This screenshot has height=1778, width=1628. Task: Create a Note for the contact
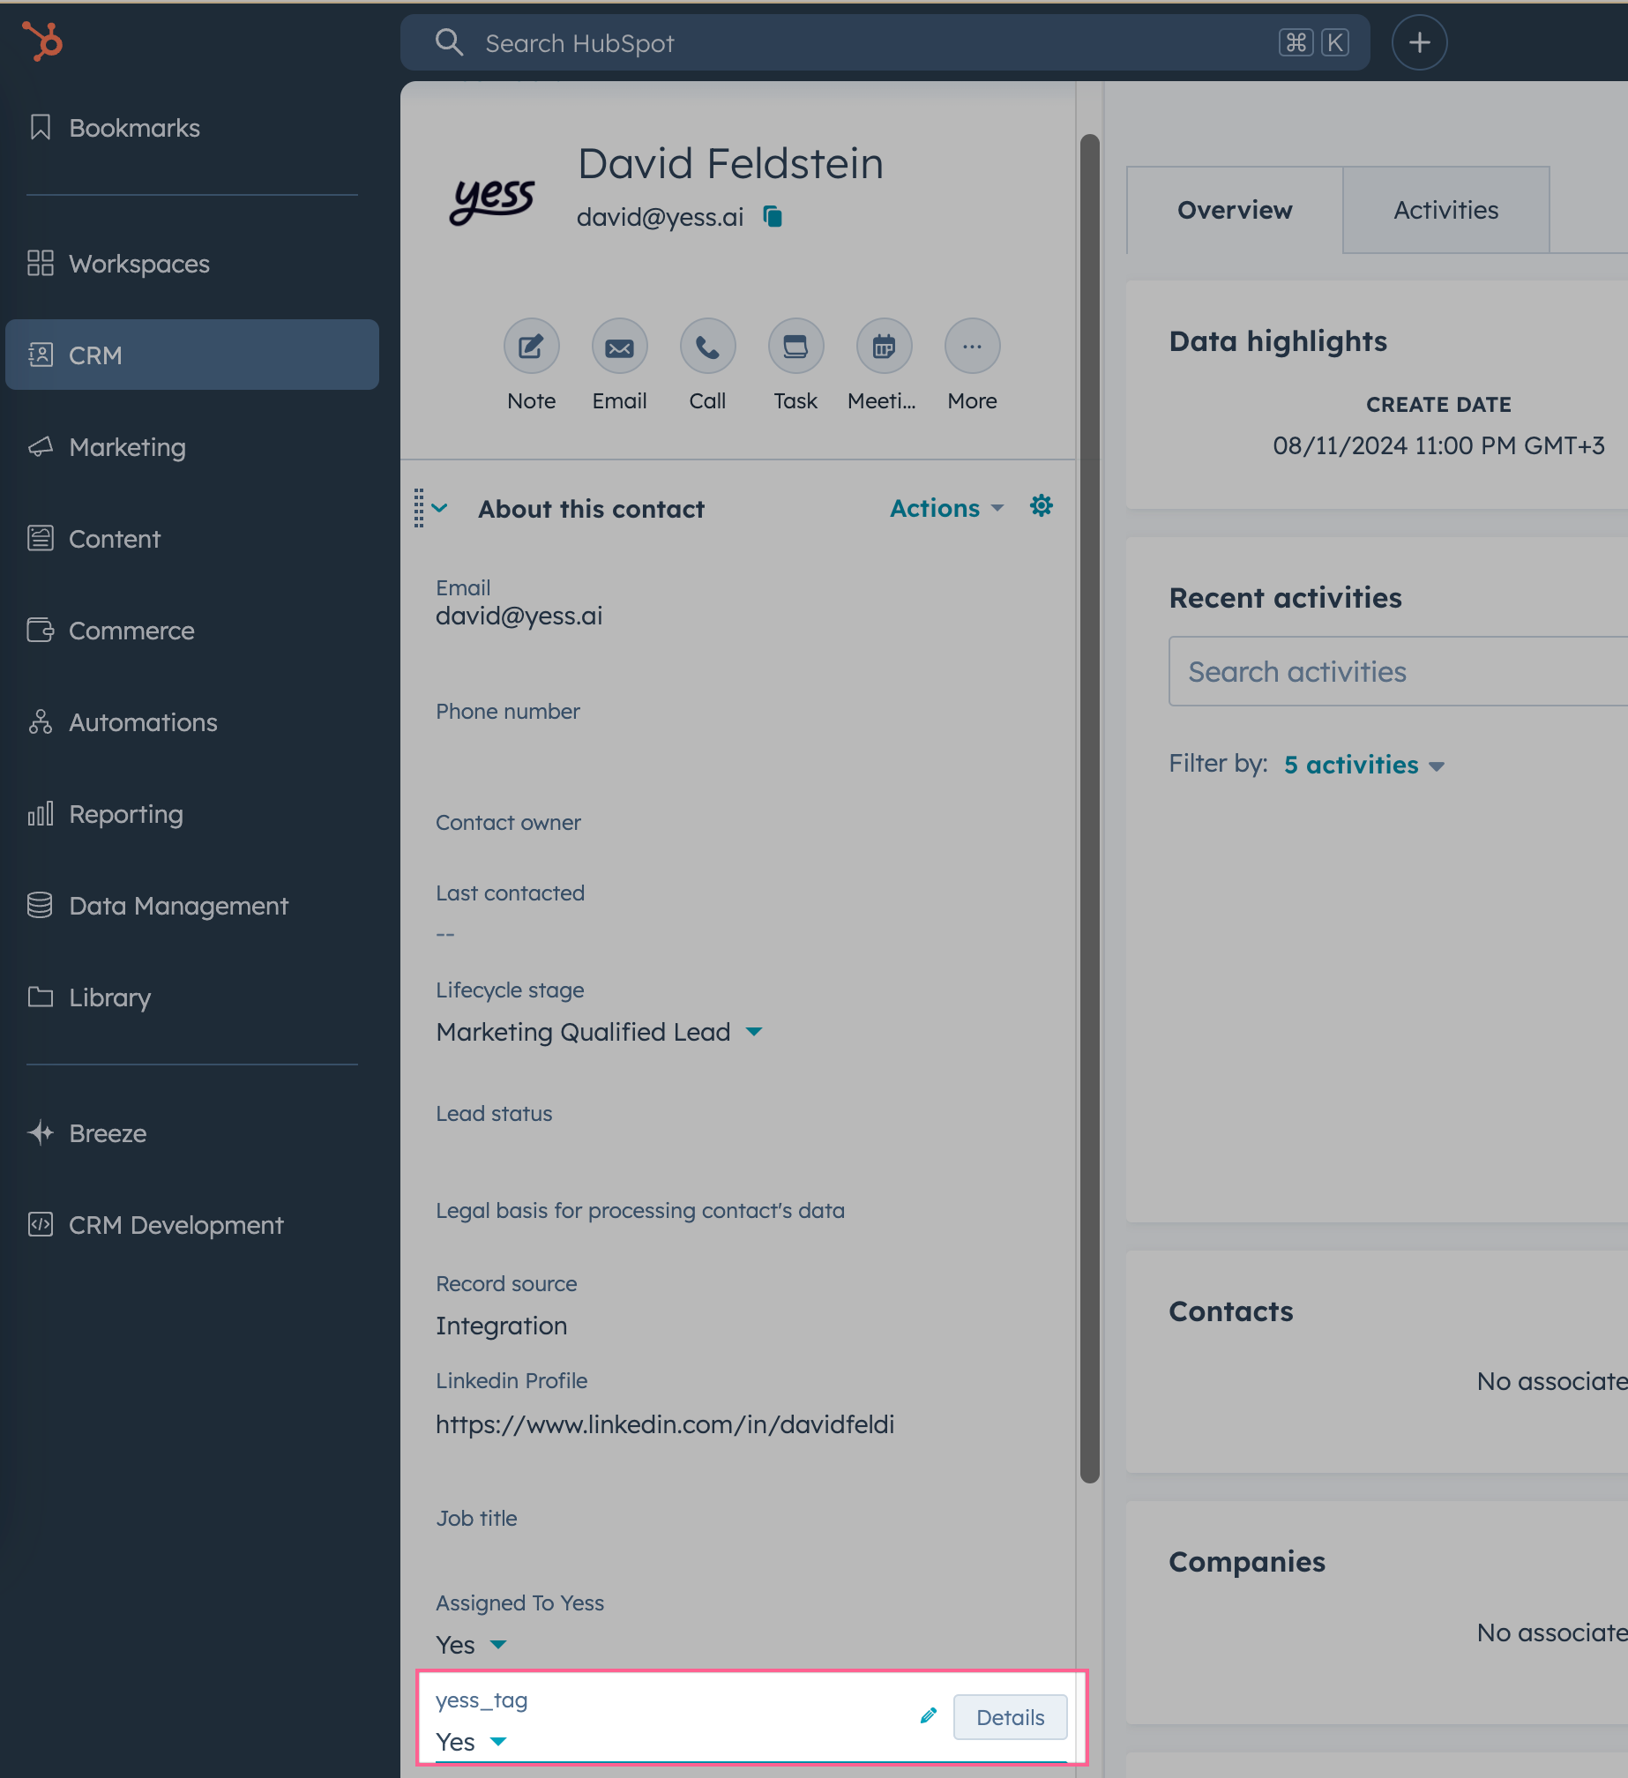coord(531,346)
